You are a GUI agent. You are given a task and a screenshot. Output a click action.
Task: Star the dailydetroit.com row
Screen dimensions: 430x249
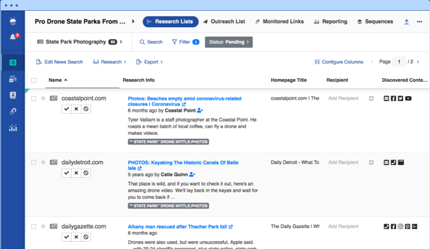click(x=43, y=163)
